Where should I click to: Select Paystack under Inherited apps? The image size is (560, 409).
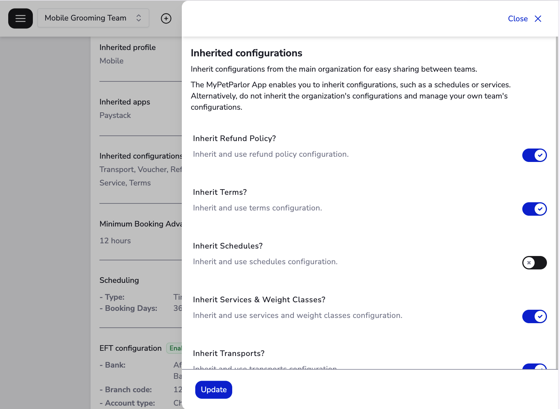point(115,115)
